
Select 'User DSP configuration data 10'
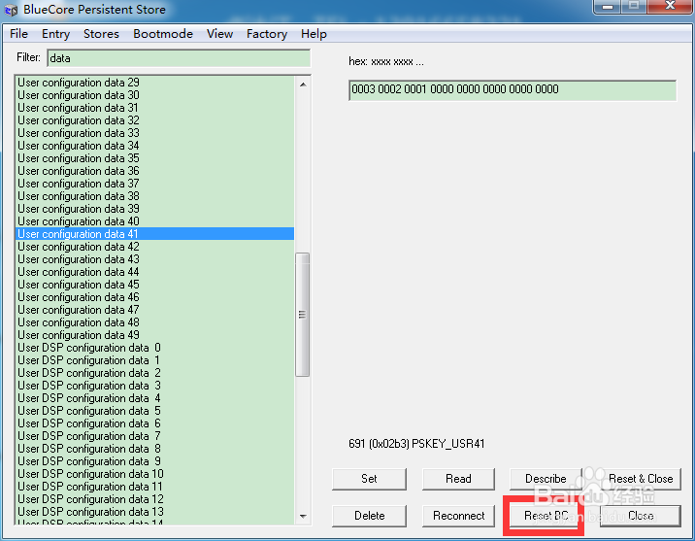click(154, 474)
